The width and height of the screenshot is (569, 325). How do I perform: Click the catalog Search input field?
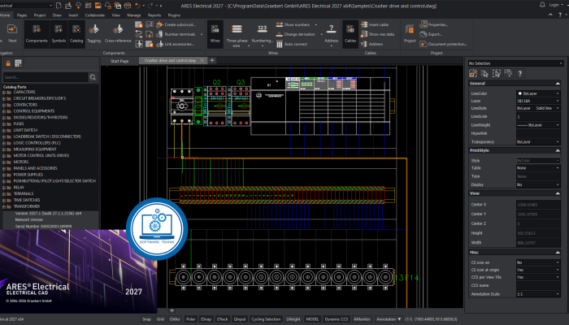46,77
